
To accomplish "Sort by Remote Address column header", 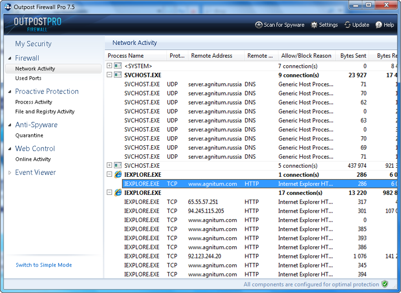I will pyautogui.click(x=216, y=56).
